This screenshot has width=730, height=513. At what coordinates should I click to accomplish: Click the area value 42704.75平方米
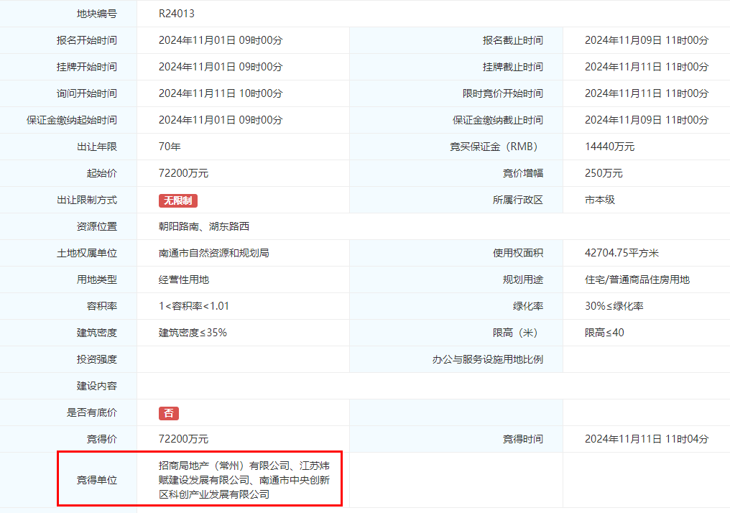(622, 253)
